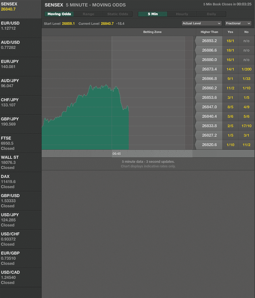Bet Yes 2/5 on 26833.8
The image size is (255, 298).
click(x=230, y=126)
